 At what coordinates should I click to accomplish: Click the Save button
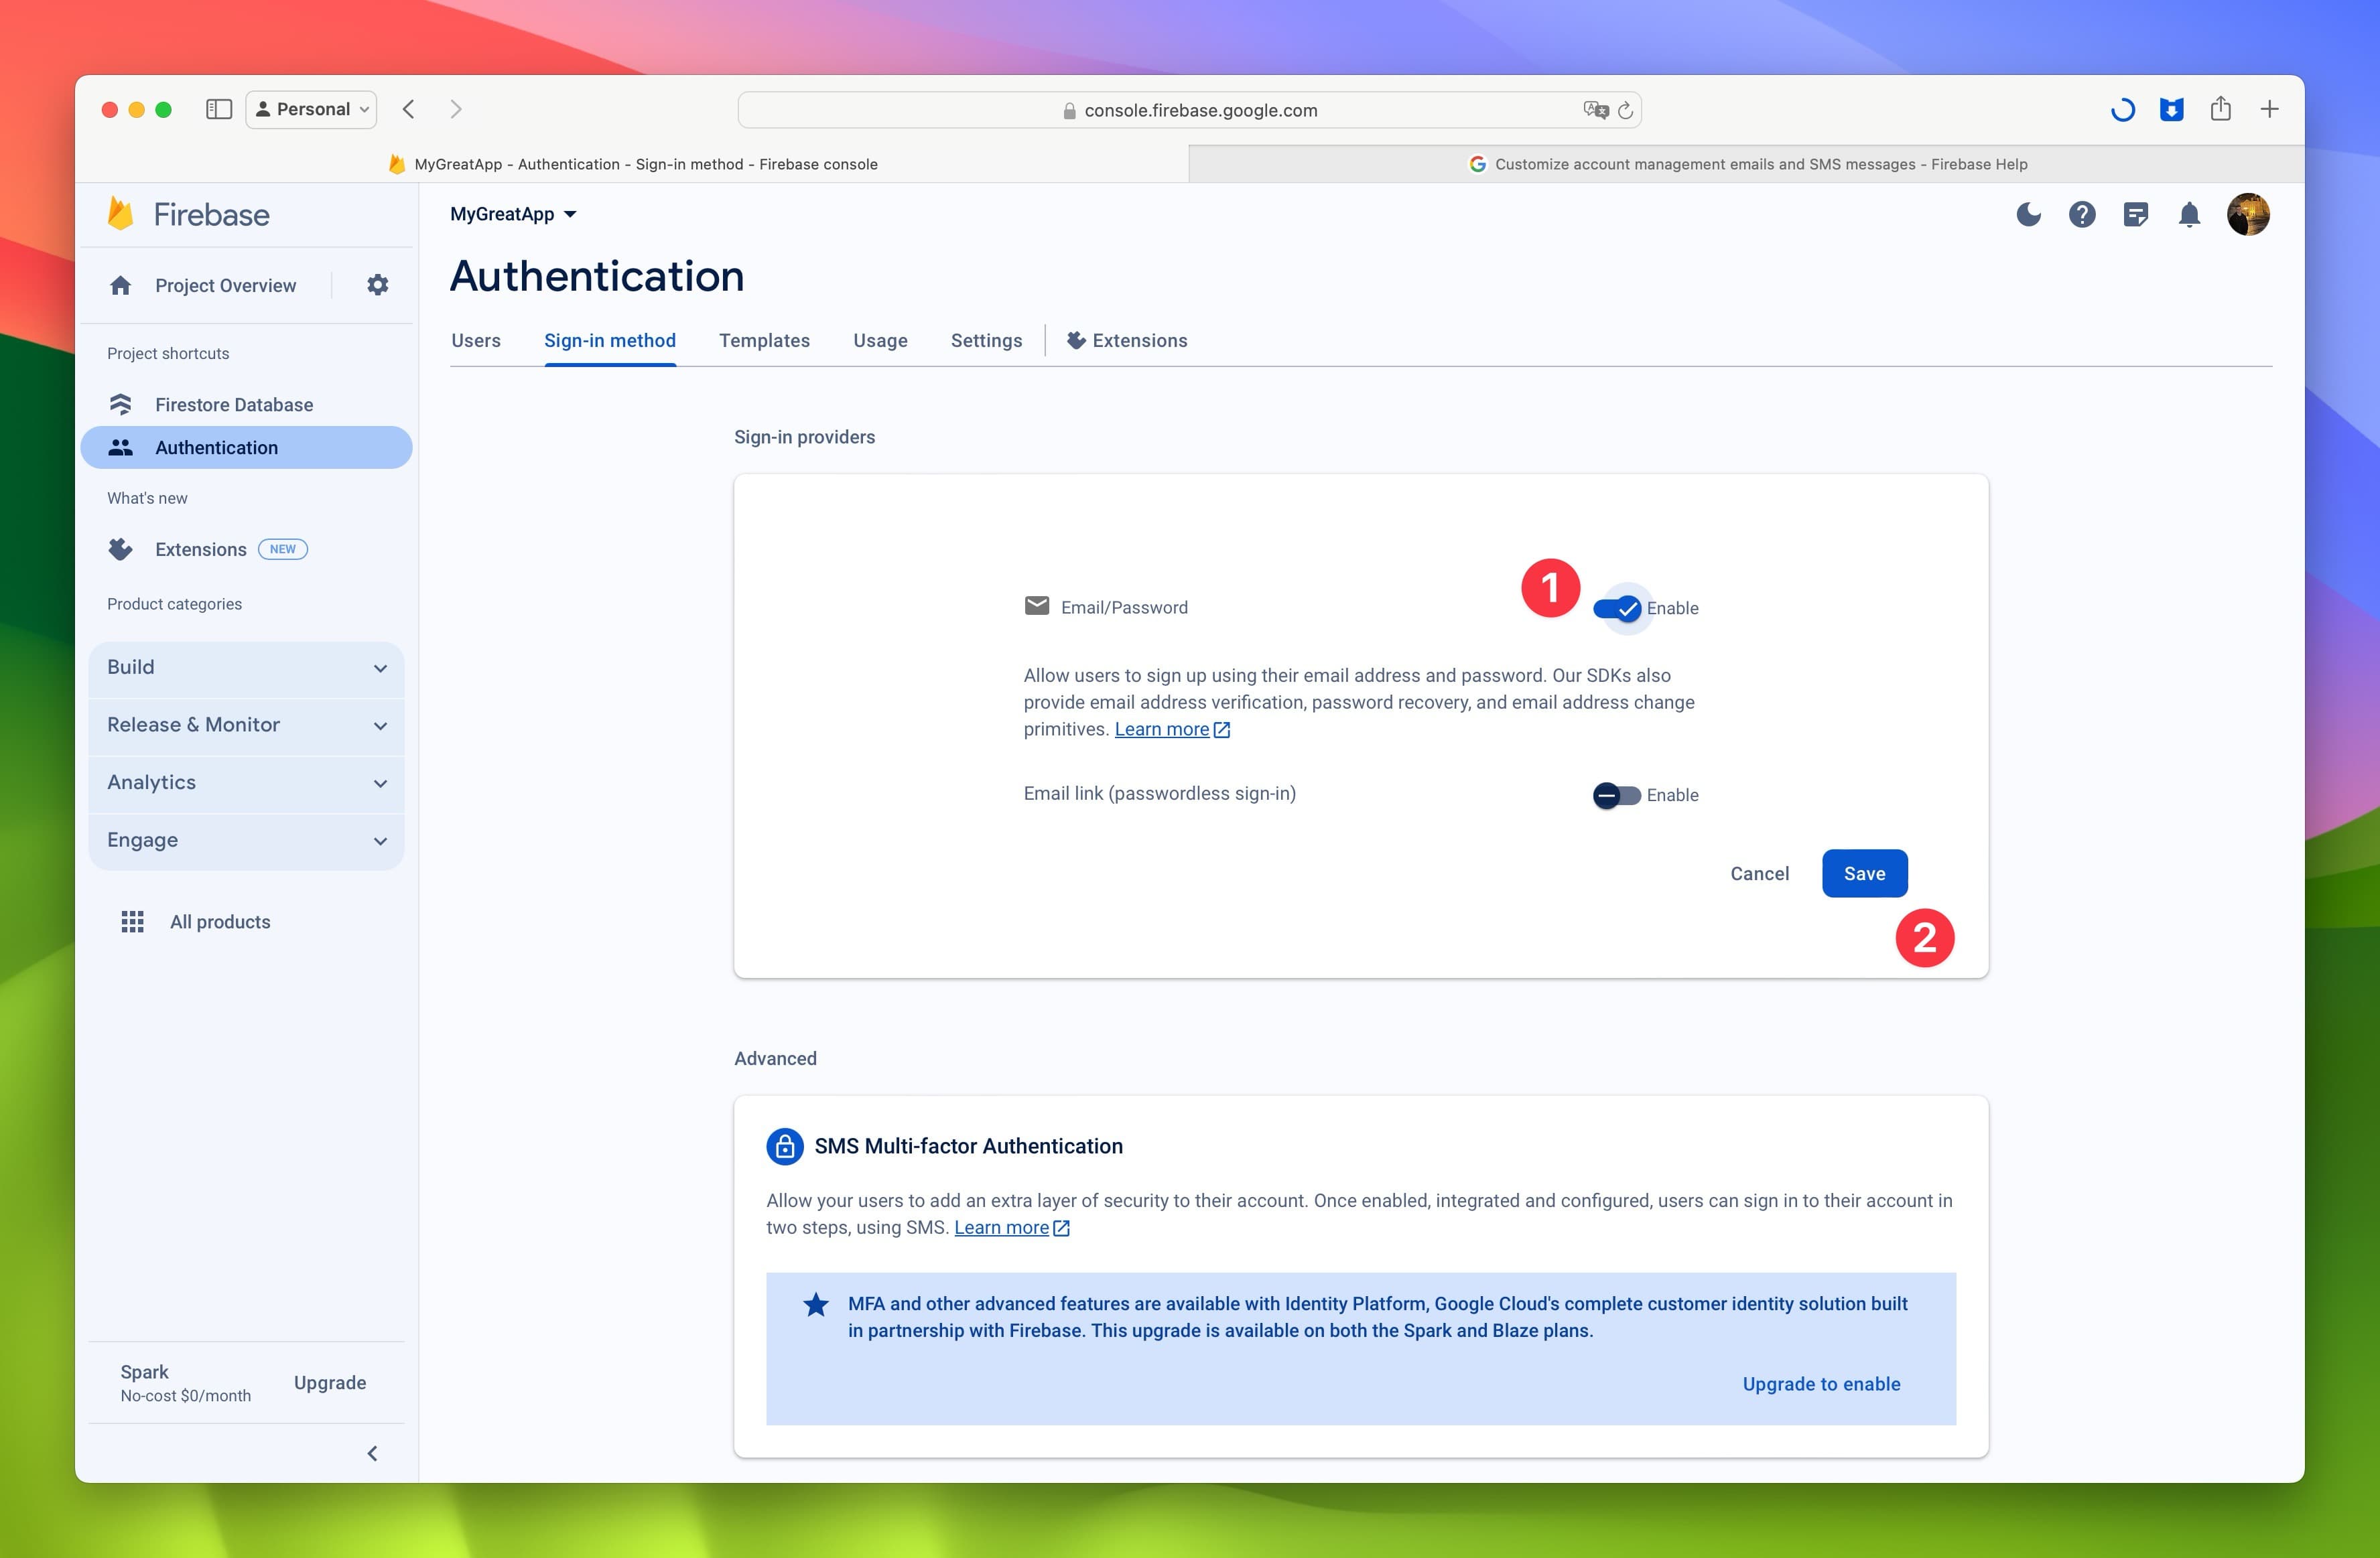(1863, 873)
